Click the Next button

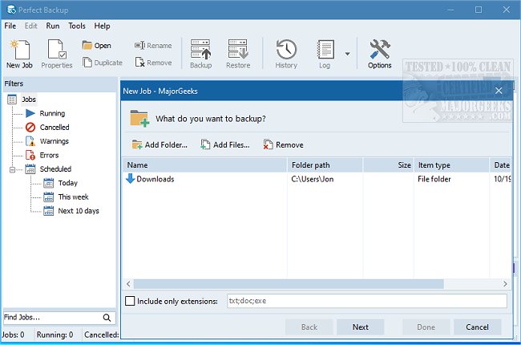tap(360, 327)
